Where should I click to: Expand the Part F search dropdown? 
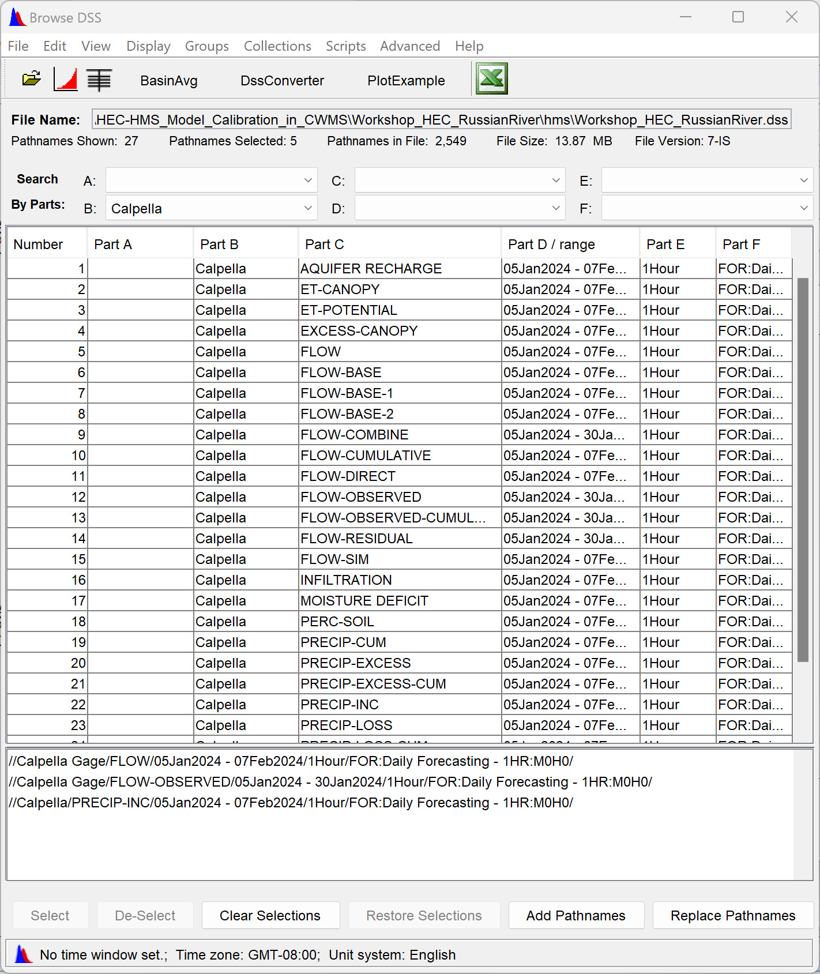[804, 208]
